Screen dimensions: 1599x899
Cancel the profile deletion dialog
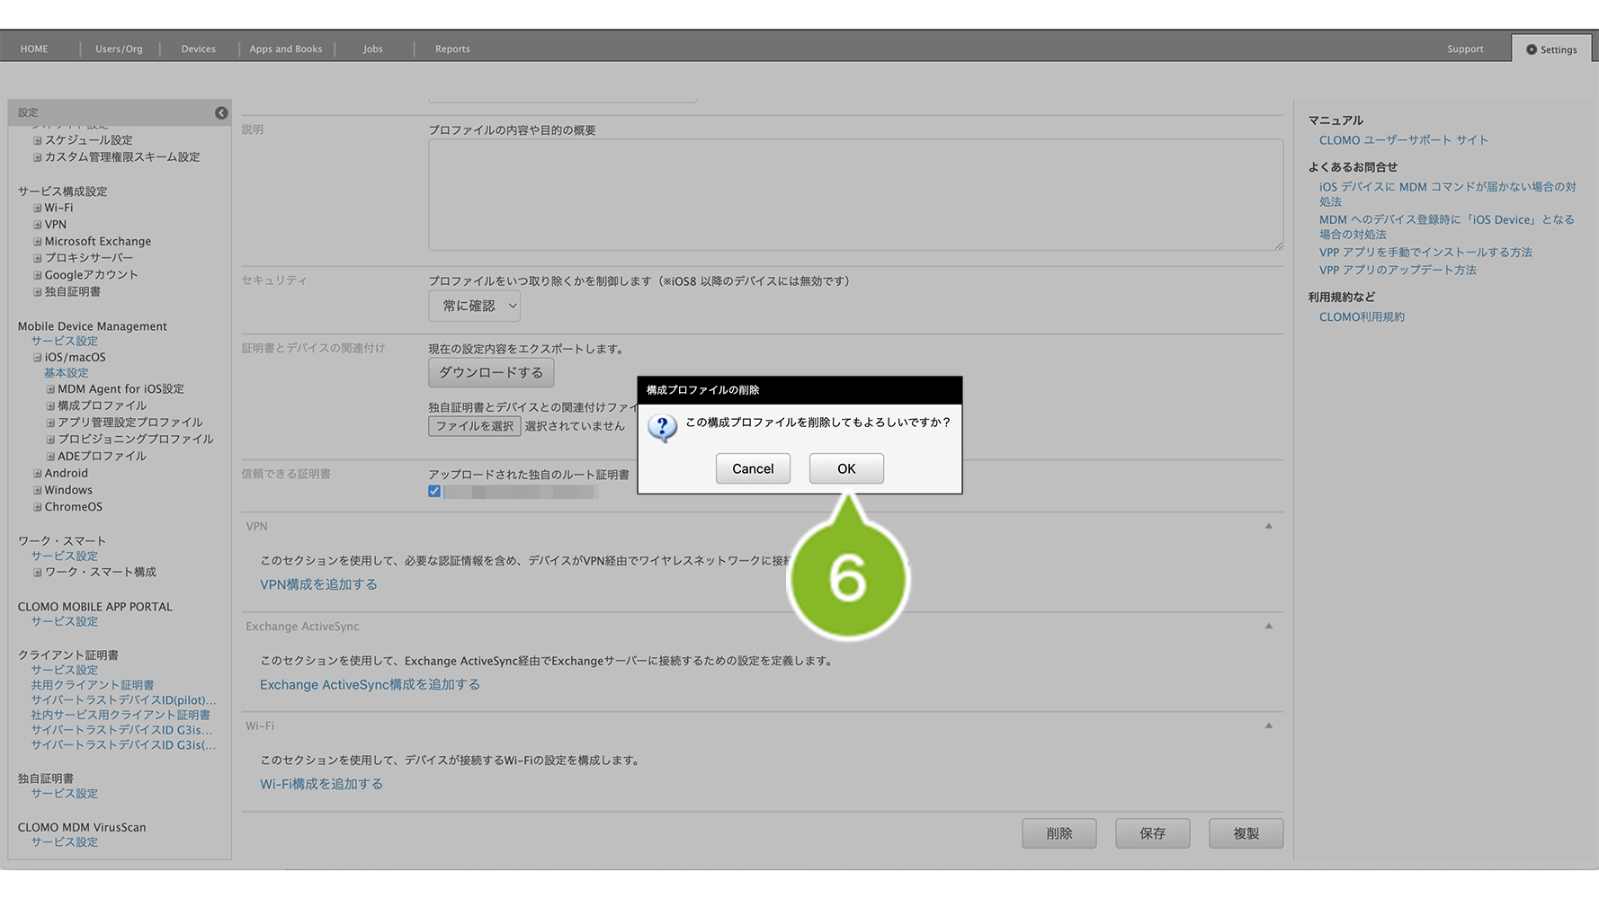coord(752,468)
